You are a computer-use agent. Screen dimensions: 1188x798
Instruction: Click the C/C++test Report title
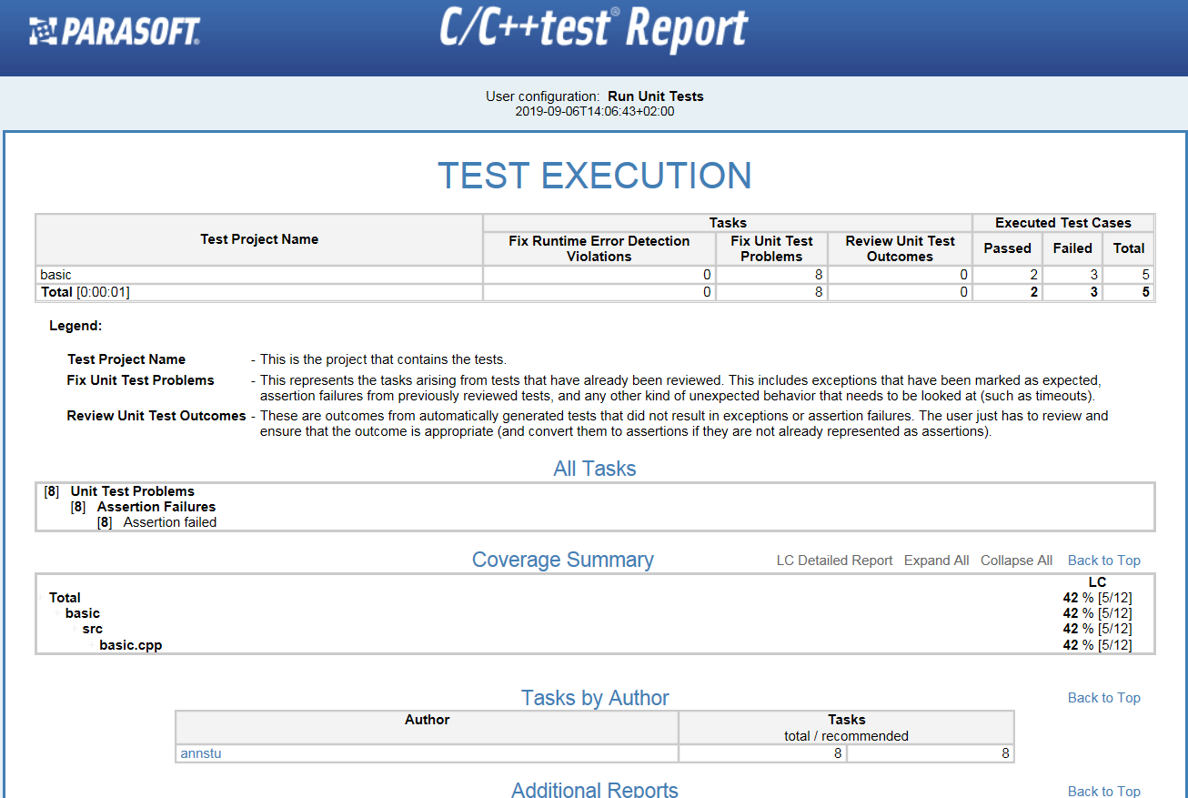[x=594, y=27]
